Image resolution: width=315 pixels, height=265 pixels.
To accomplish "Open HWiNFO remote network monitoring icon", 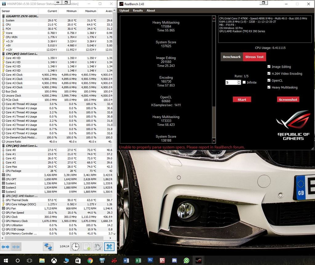I will click(48, 247).
